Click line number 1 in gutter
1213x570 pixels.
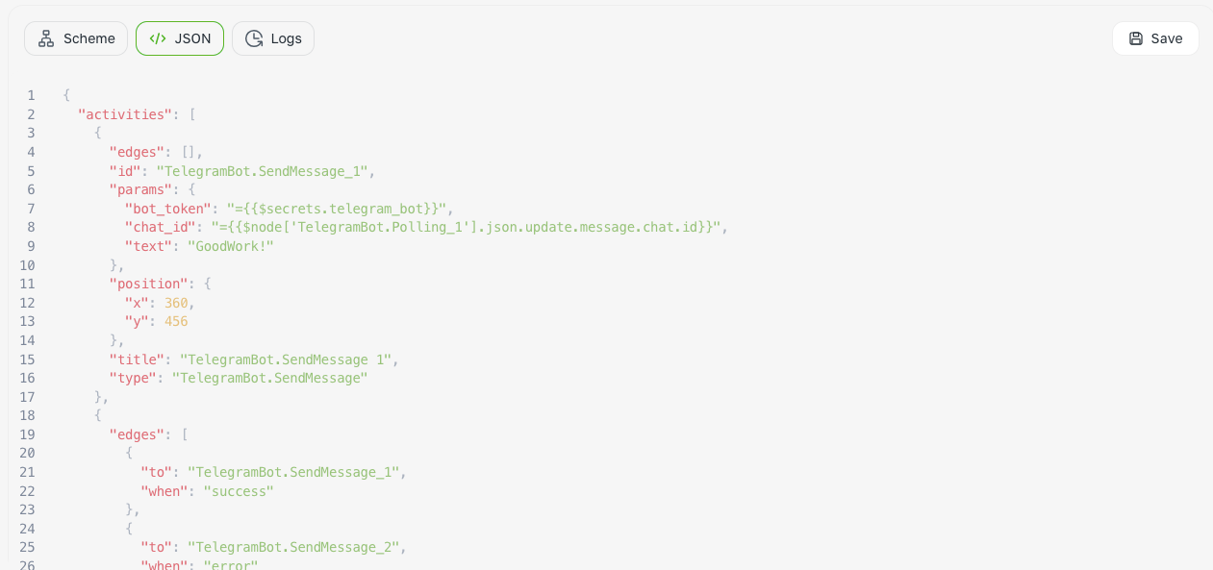(x=31, y=95)
